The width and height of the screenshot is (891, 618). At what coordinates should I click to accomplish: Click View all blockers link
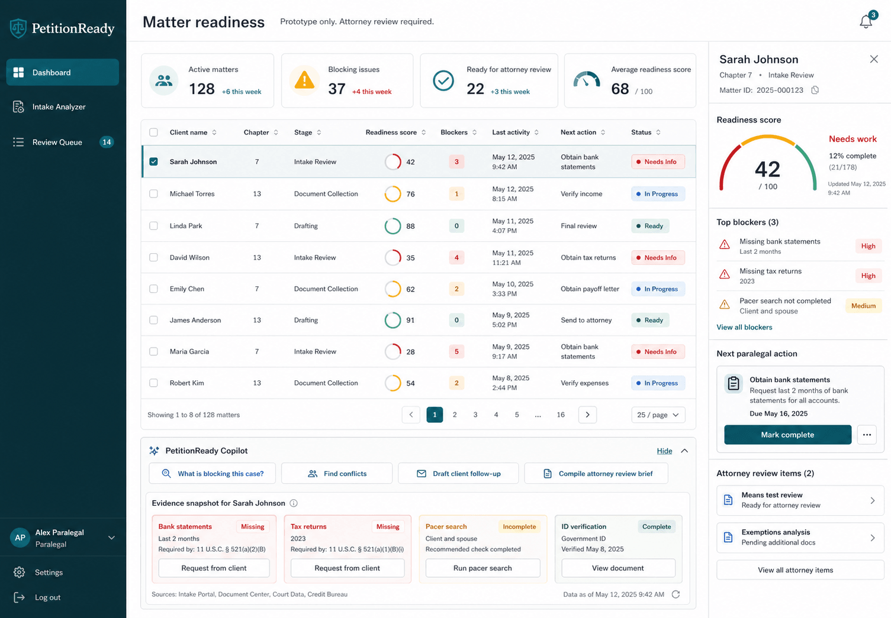tap(744, 327)
